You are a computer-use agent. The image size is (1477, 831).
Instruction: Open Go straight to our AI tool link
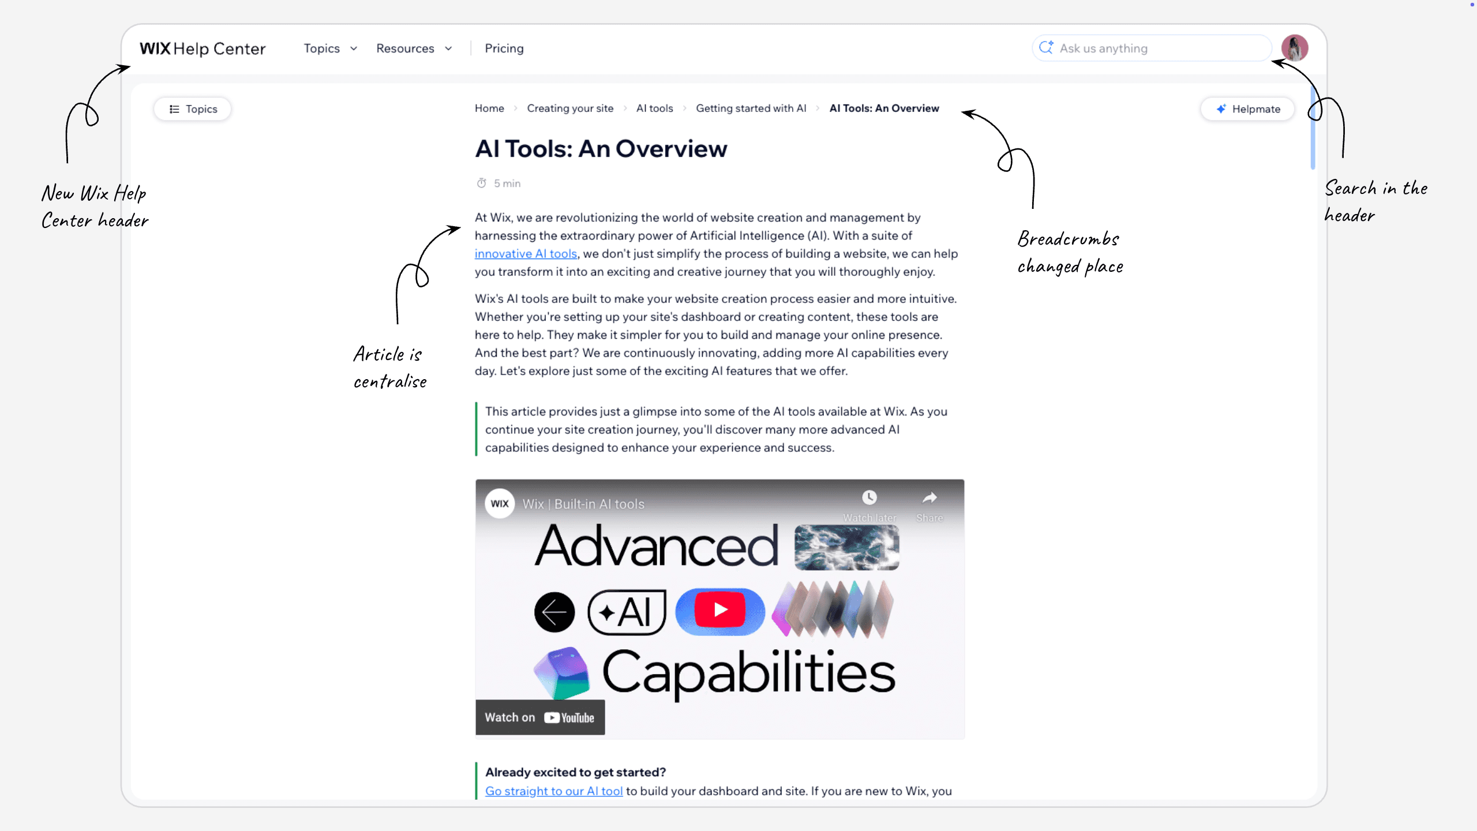pos(553,791)
